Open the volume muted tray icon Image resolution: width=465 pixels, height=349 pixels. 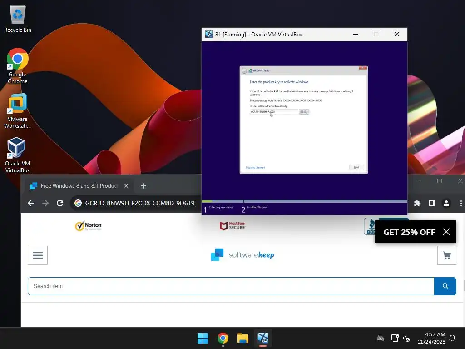coord(406,338)
